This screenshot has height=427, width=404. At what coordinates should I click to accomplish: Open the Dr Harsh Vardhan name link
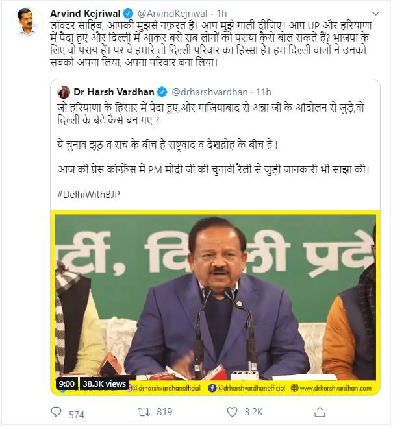coord(114,92)
